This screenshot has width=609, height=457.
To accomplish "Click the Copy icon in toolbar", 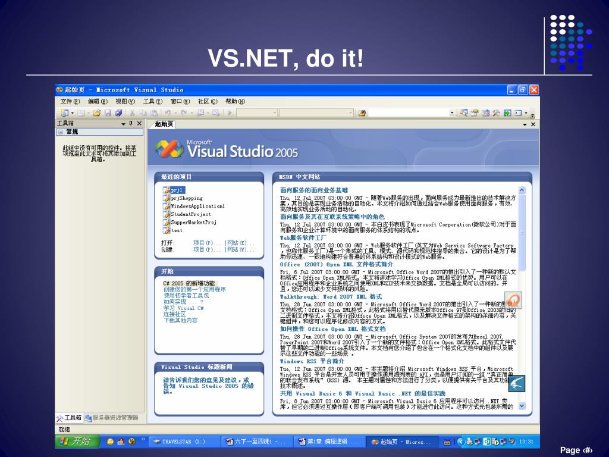I will pos(143,112).
